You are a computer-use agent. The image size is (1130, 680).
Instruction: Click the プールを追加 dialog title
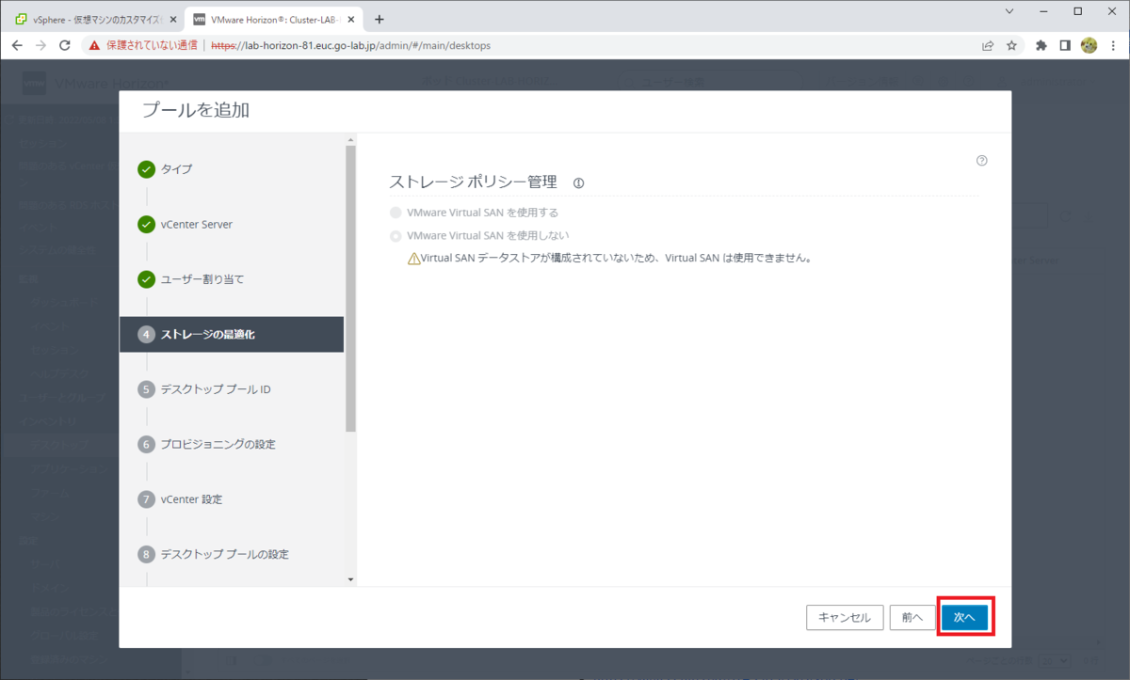[x=196, y=110]
